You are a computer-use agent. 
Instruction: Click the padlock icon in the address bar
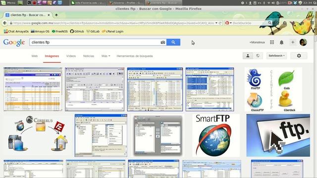pyautogui.click(x=11, y=23)
